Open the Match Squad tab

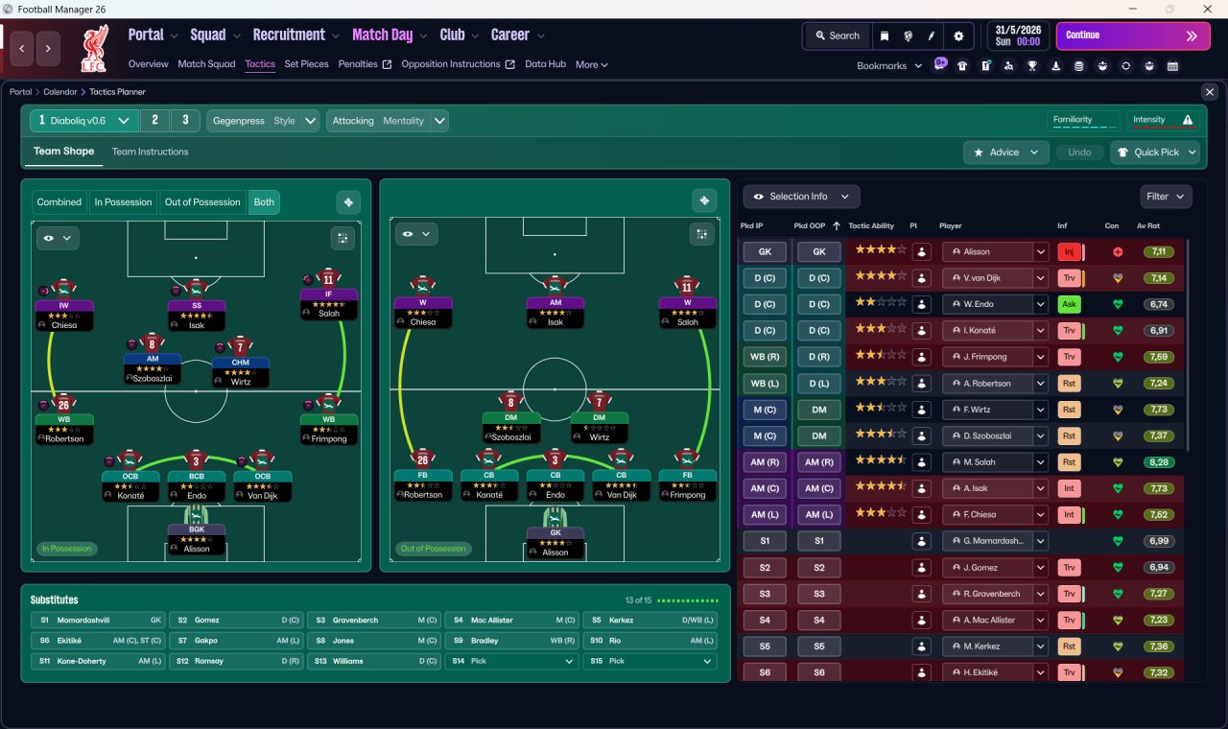click(x=206, y=64)
